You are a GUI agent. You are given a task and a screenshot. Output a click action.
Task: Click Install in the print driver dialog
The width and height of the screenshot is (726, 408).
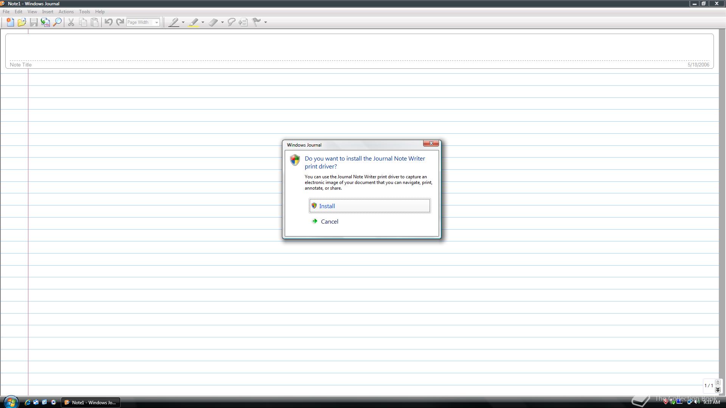(x=369, y=206)
